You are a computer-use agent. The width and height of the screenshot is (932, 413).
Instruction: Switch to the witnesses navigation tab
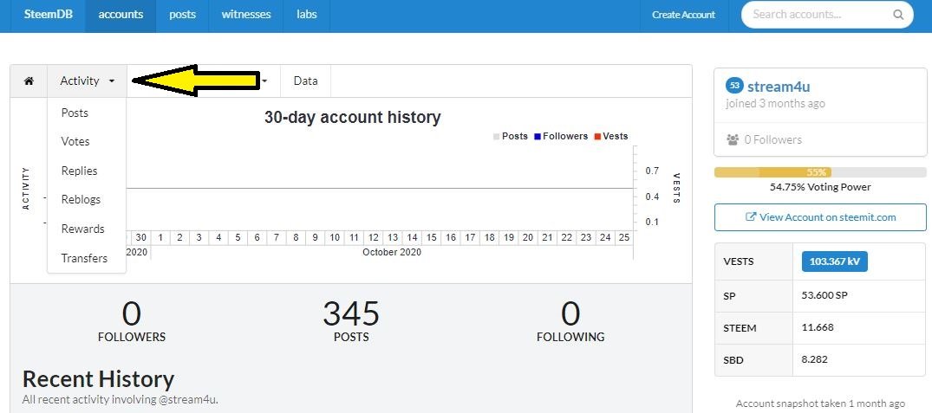(x=246, y=15)
